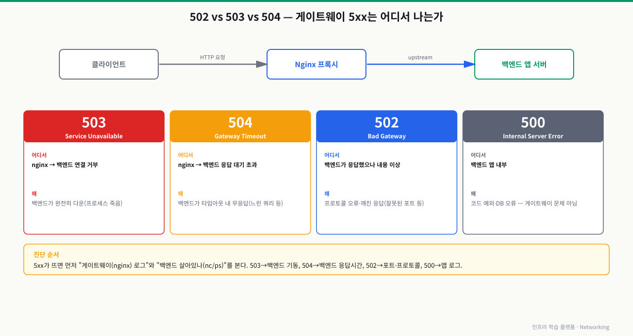Click the '진단 순서' heading
This screenshot has width=633, height=336.
coord(46,254)
